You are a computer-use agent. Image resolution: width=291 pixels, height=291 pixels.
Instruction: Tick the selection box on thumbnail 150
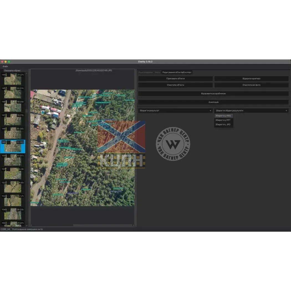[8, 156]
